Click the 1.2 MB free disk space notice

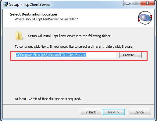[48, 99]
